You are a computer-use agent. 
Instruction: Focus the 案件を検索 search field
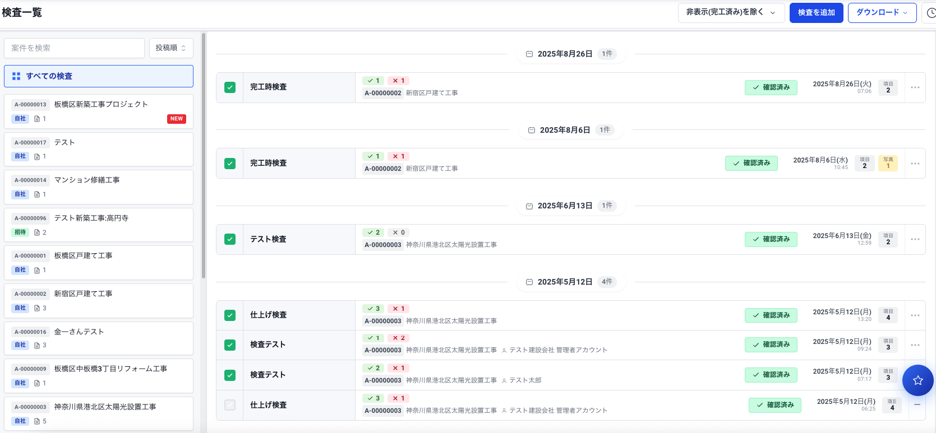pos(74,48)
